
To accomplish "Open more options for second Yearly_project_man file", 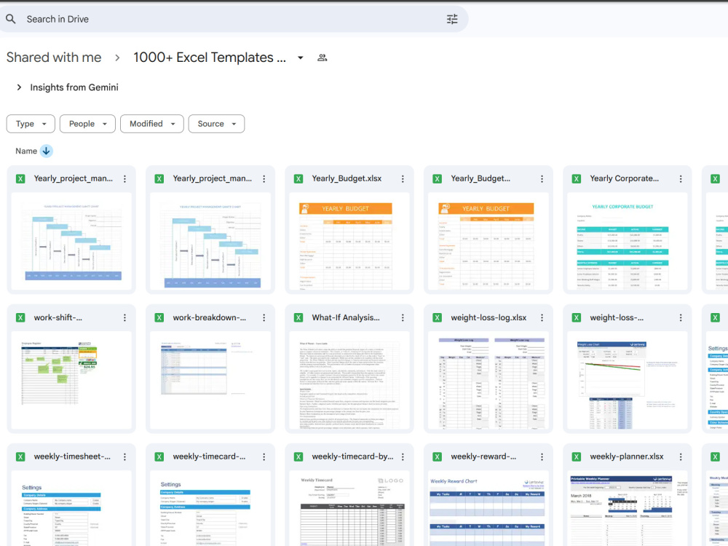I will [x=264, y=179].
